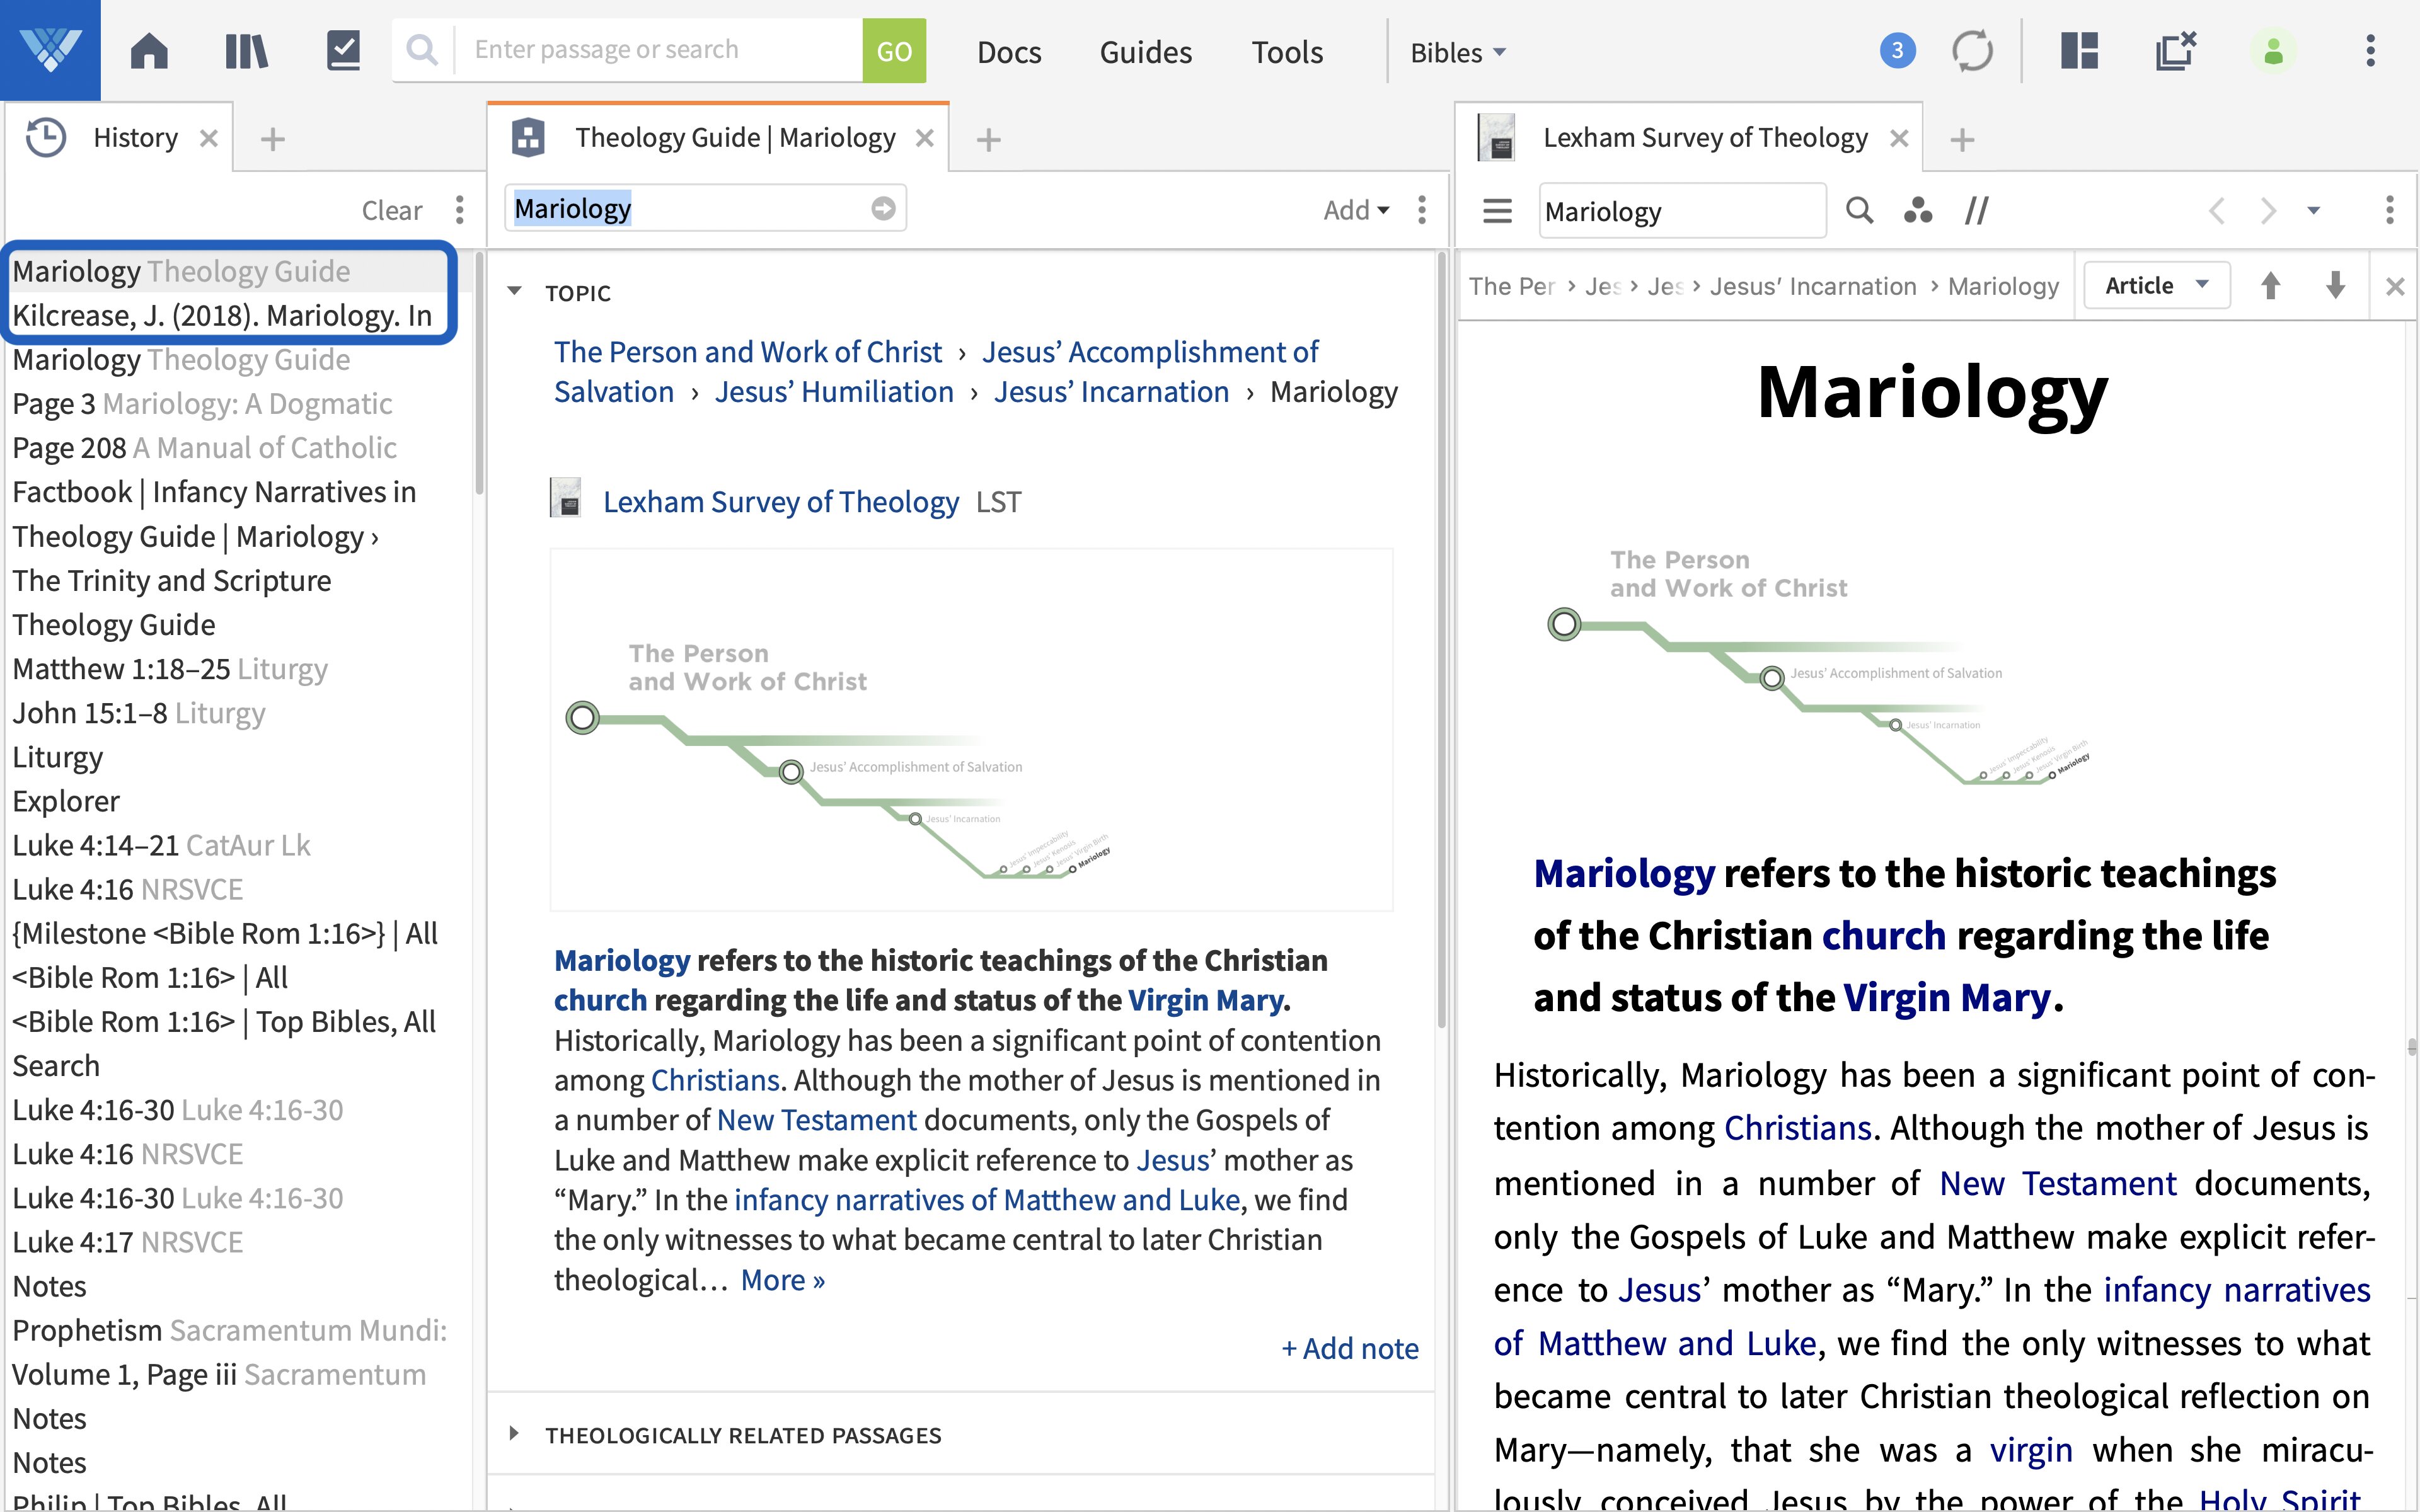Open the Library books icon
Image resolution: width=2420 pixels, height=1512 pixels.
click(246, 51)
